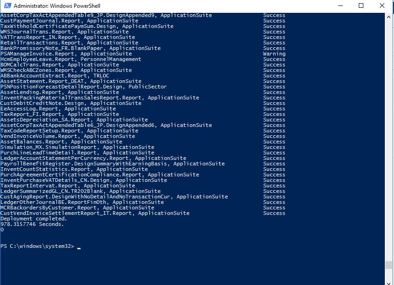Click the '978.3157746 Seconds.' line

32,224
